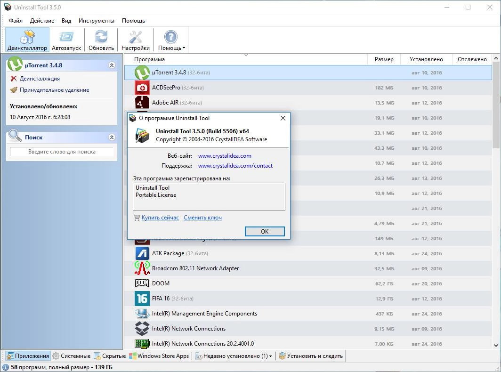Click the vertical scrollbar thumb of program list
This screenshot has width=501, height=372.
coord(496,105)
